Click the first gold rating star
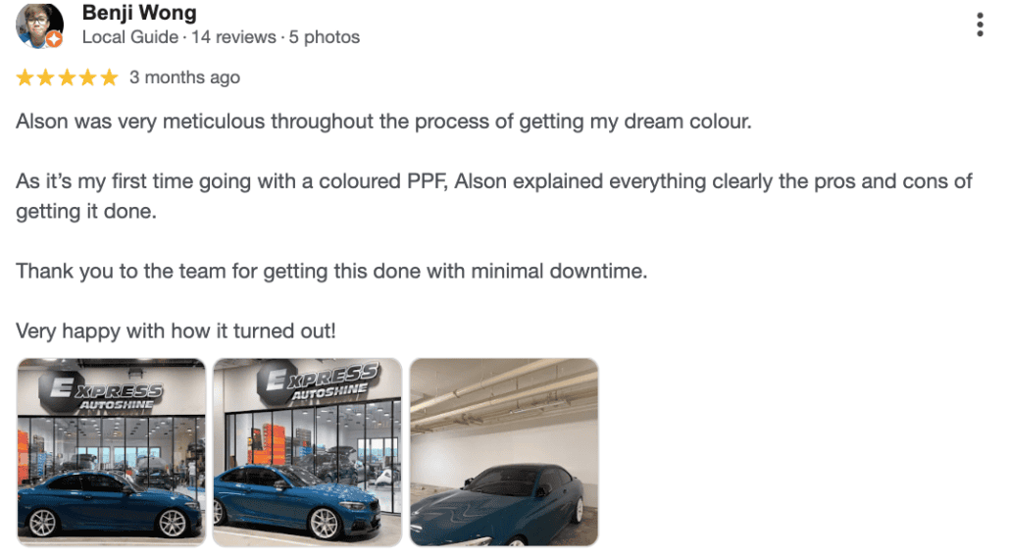This screenshot has height=558, width=1010. click(25, 78)
